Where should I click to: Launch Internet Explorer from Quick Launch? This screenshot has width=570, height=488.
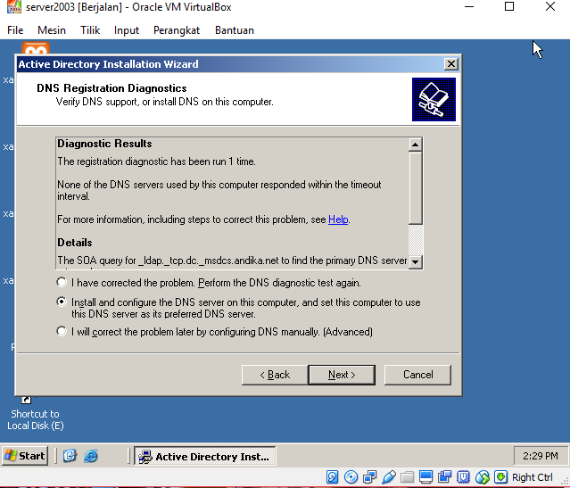[x=90, y=456]
